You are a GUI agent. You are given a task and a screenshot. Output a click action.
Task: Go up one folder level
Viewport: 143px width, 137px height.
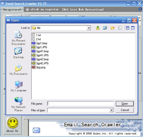pyautogui.click(x=98, y=28)
